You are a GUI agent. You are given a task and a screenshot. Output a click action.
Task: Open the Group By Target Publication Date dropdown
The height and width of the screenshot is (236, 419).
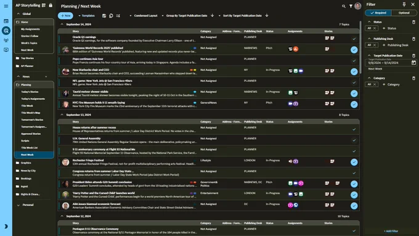(x=184, y=16)
